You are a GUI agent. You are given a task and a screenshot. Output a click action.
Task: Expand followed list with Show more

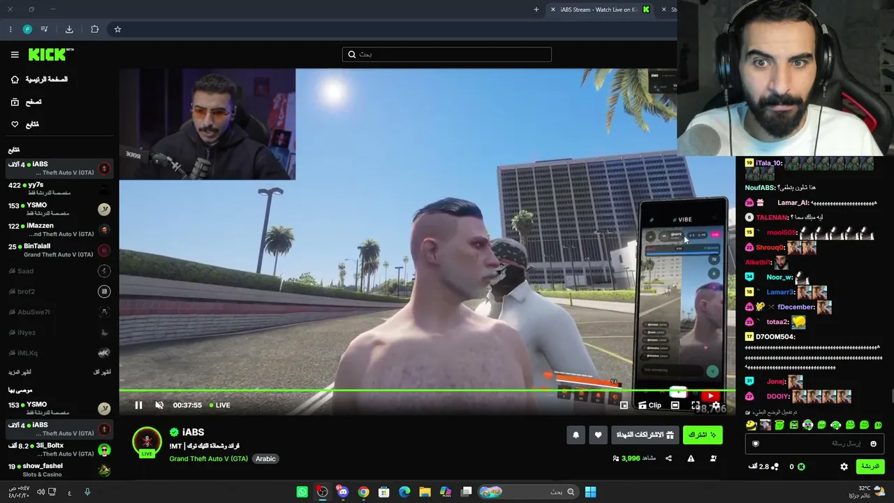20,372
